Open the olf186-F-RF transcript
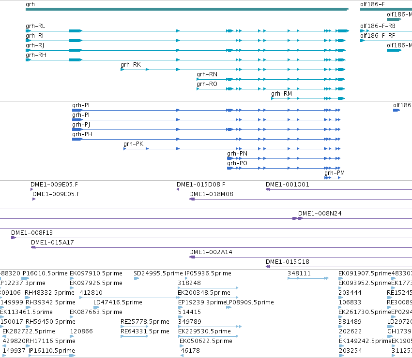 point(378,36)
